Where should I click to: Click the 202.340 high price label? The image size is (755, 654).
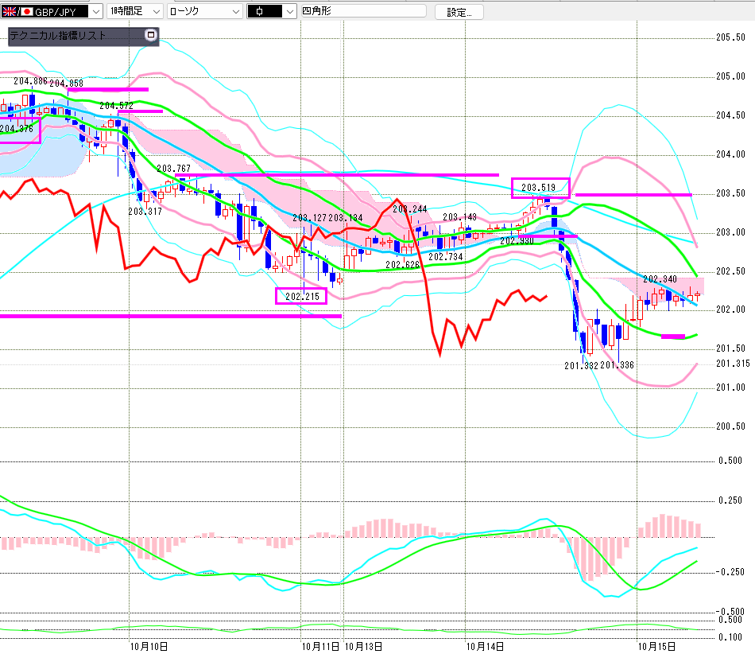point(660,279)
